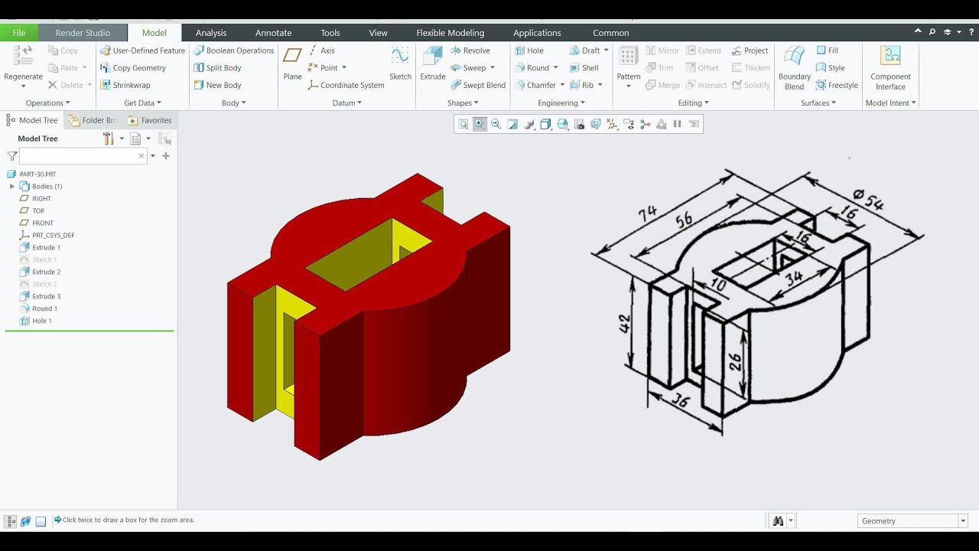
Task: Open the Operations group dropdown
Action: click(47, 103)
